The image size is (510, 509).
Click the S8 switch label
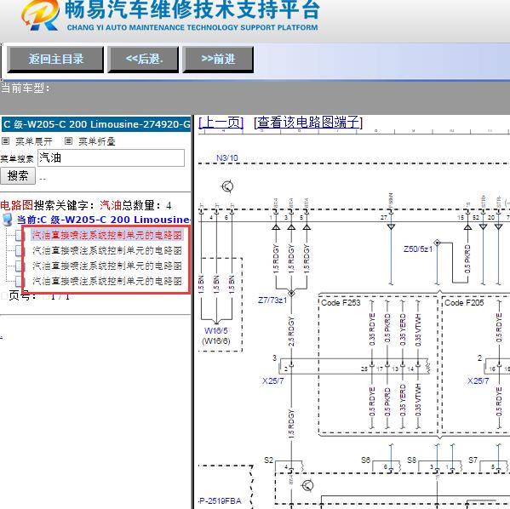point(412,460)
